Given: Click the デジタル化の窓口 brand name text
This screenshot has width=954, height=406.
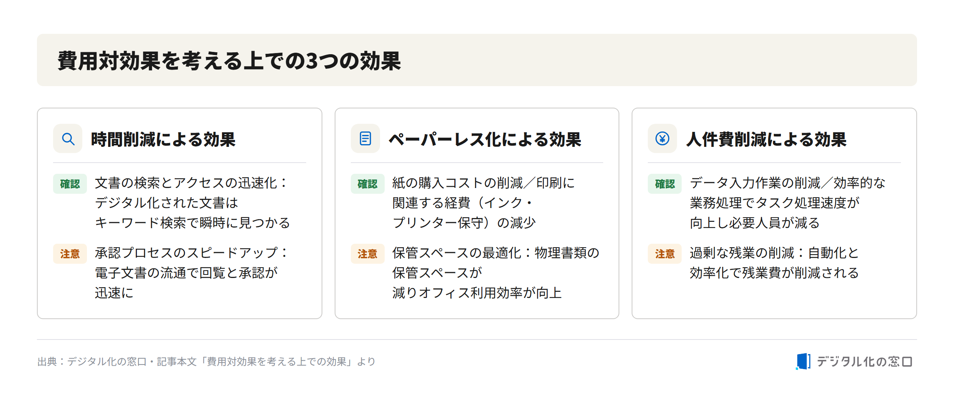Looking at the screenshot, I should [864, 361].
